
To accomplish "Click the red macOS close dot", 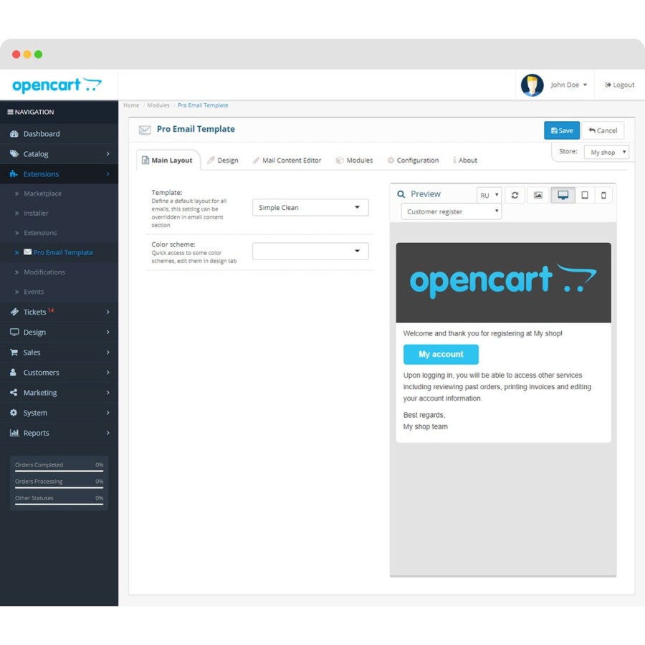I will (16, 54).
